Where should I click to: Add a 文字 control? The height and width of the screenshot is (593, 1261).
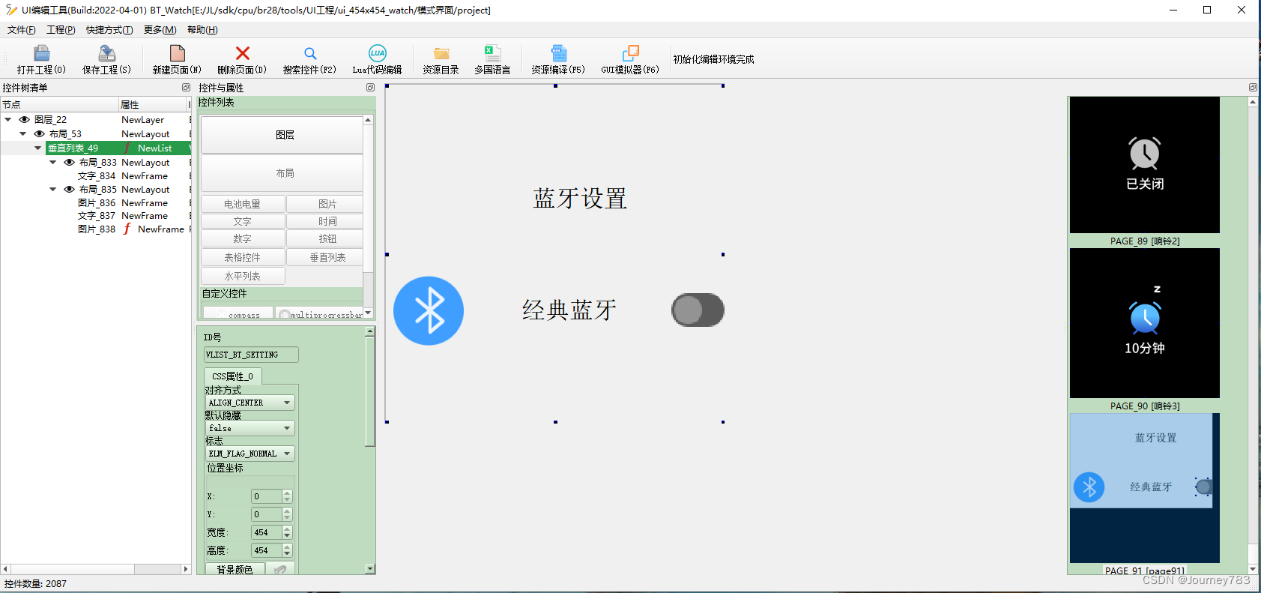pyautogui.click(x=243, y=222)
